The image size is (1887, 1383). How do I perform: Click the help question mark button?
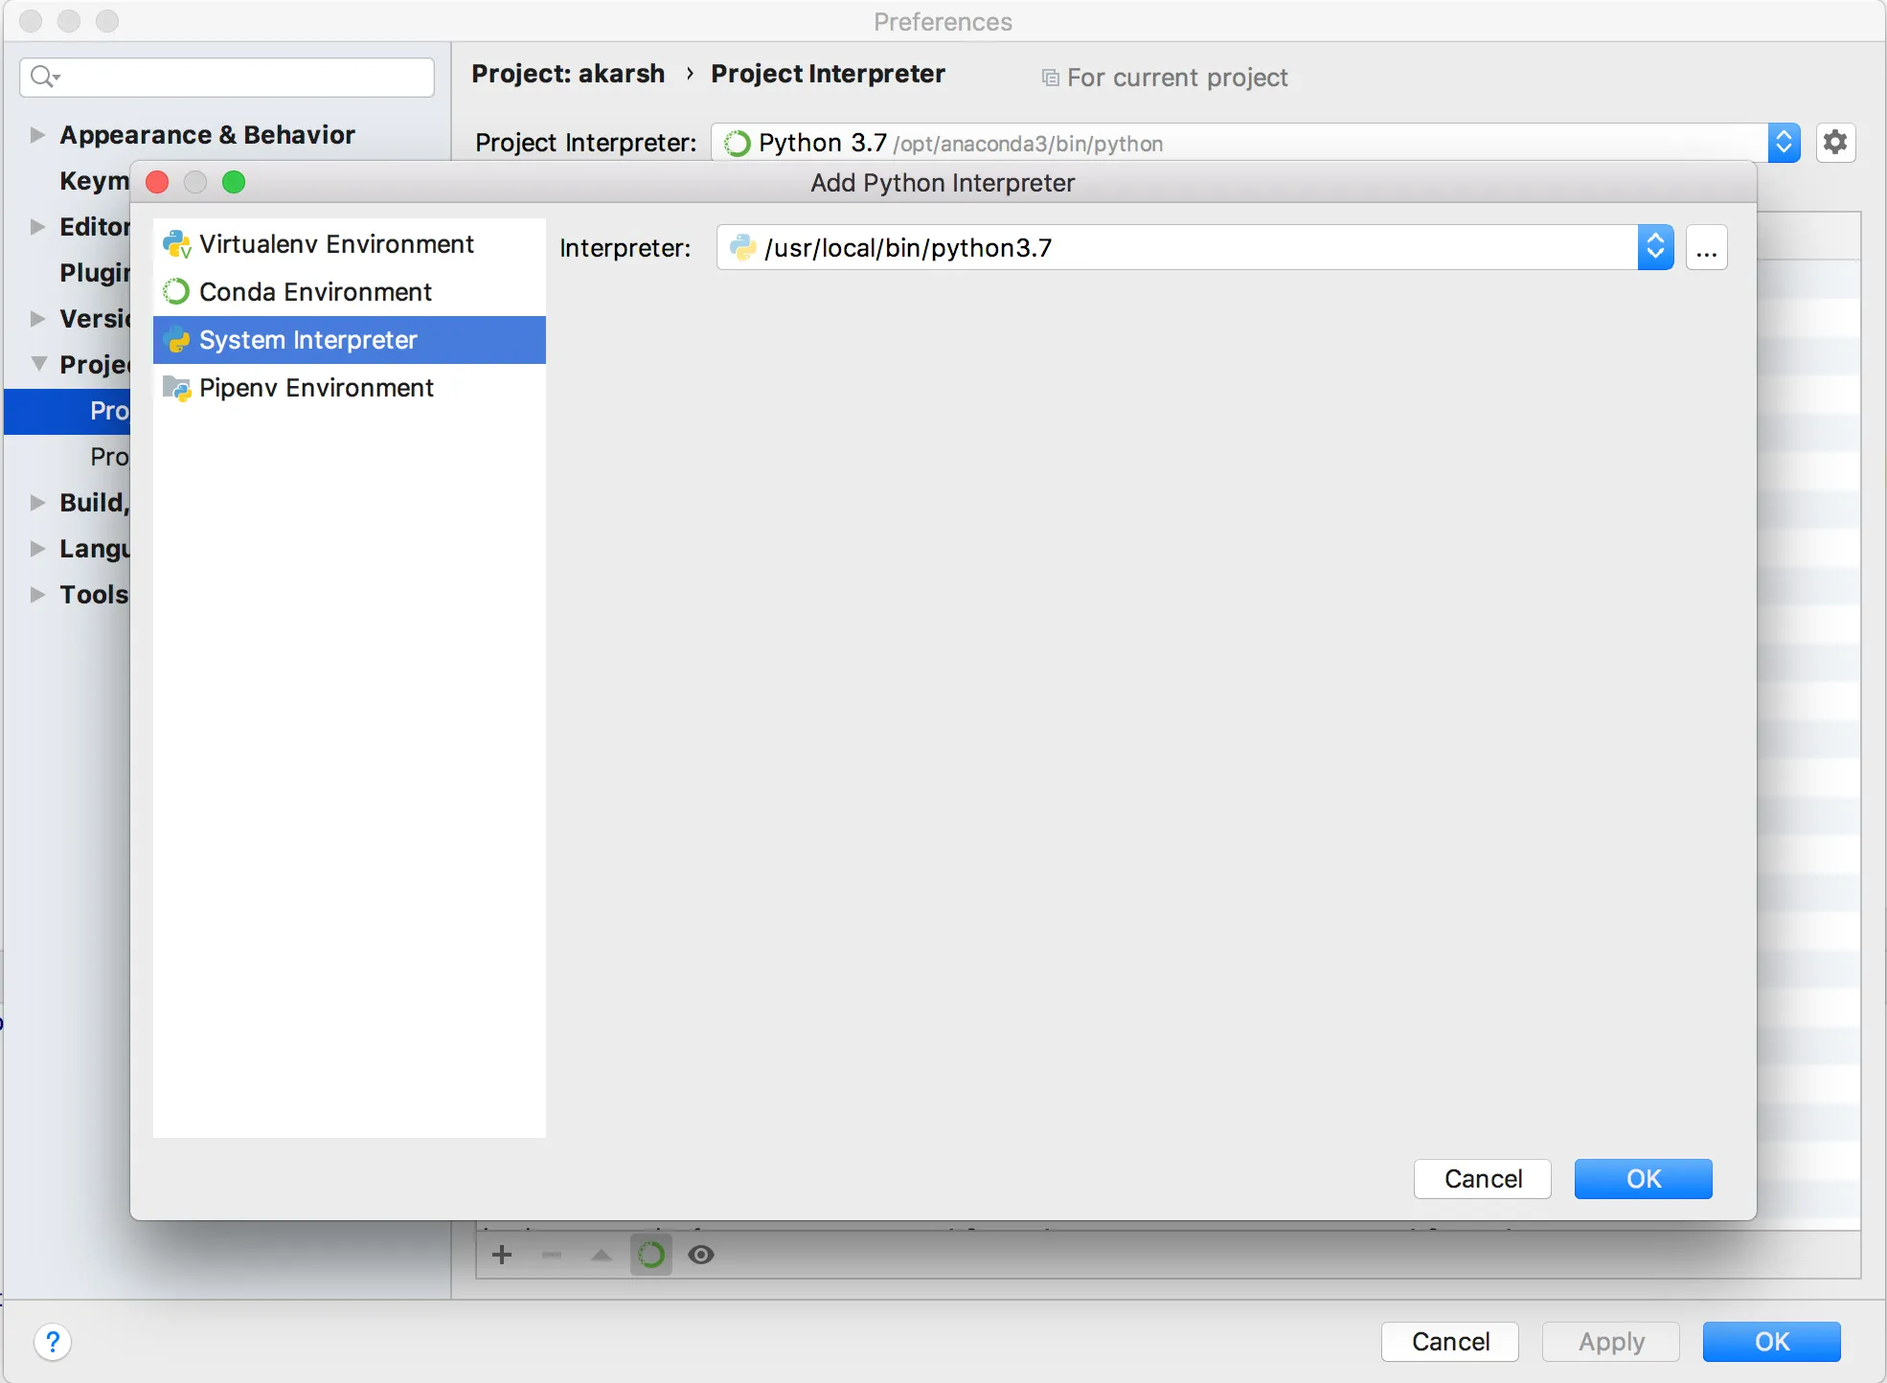coord(53,1341)
